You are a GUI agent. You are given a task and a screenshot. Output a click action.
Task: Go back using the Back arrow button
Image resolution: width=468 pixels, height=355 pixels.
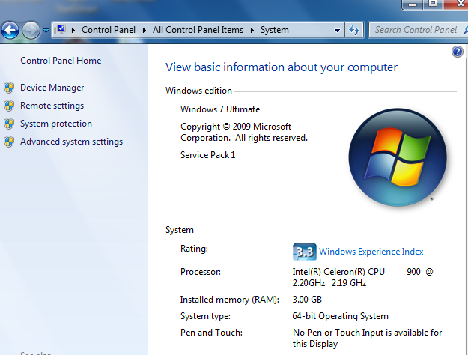[10, 31]
